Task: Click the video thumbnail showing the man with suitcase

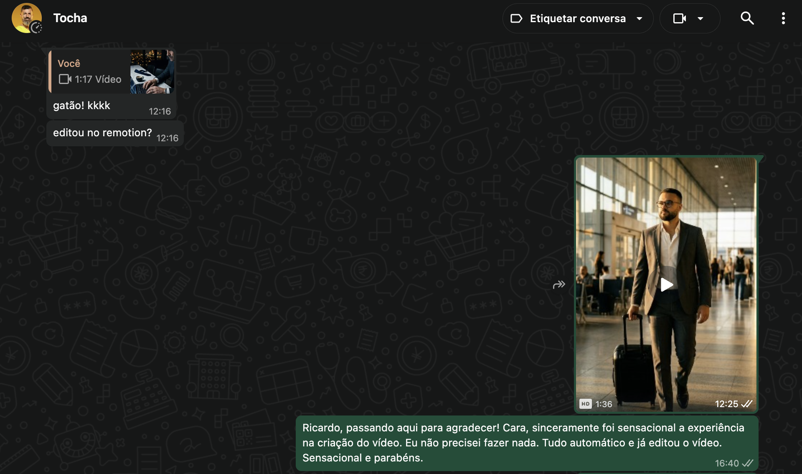Action: (x=667, y=285)
